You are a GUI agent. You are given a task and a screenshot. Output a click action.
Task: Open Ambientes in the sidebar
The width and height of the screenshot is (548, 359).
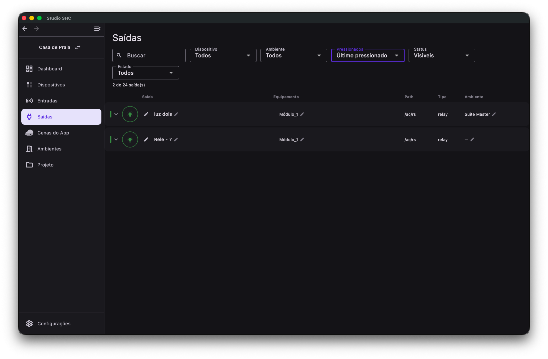[61, 149]
